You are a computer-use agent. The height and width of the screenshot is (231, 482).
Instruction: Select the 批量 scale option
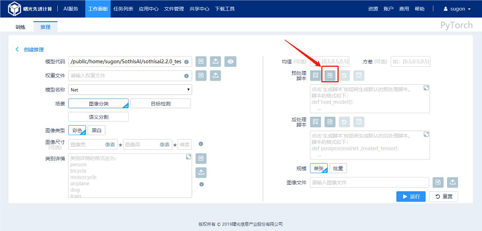(338, 168)
